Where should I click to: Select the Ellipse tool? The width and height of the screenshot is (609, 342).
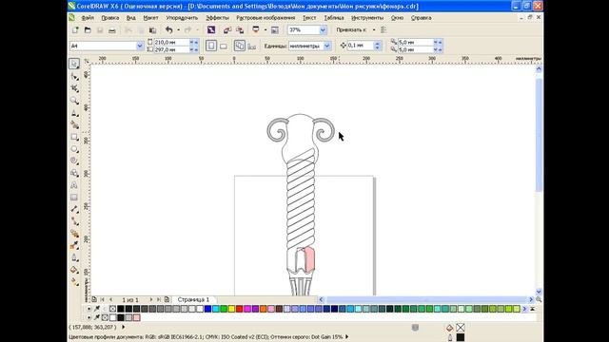pyautogui.click(x=74, y=149)
